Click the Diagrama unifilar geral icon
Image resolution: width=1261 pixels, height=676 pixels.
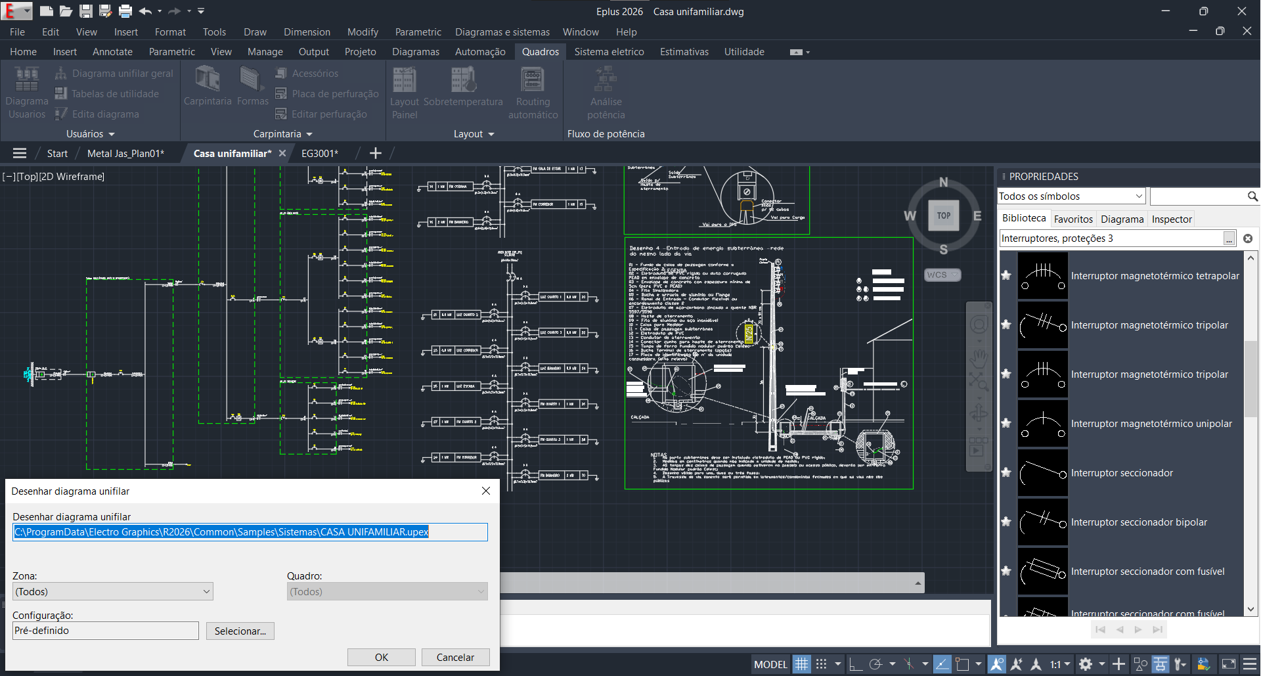pos(61,74)
